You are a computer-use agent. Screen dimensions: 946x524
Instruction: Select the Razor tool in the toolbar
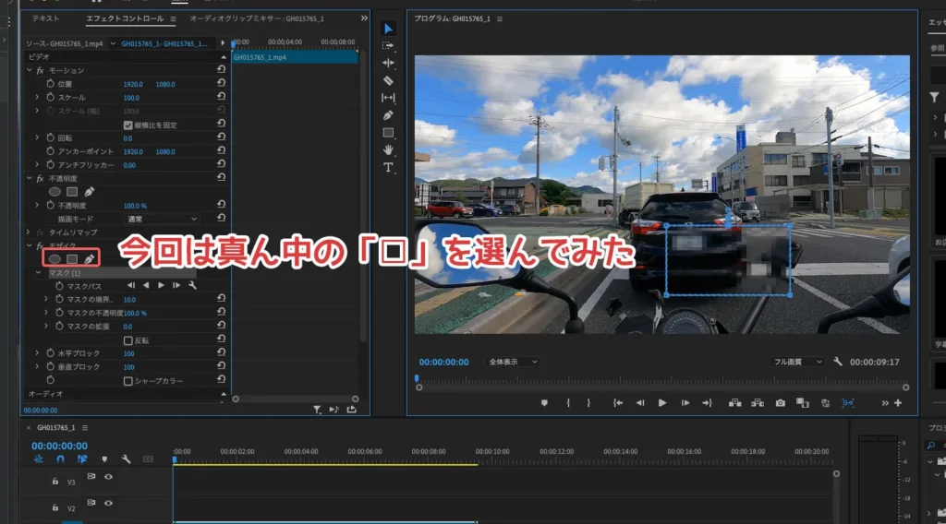click(x=388, y=80)
